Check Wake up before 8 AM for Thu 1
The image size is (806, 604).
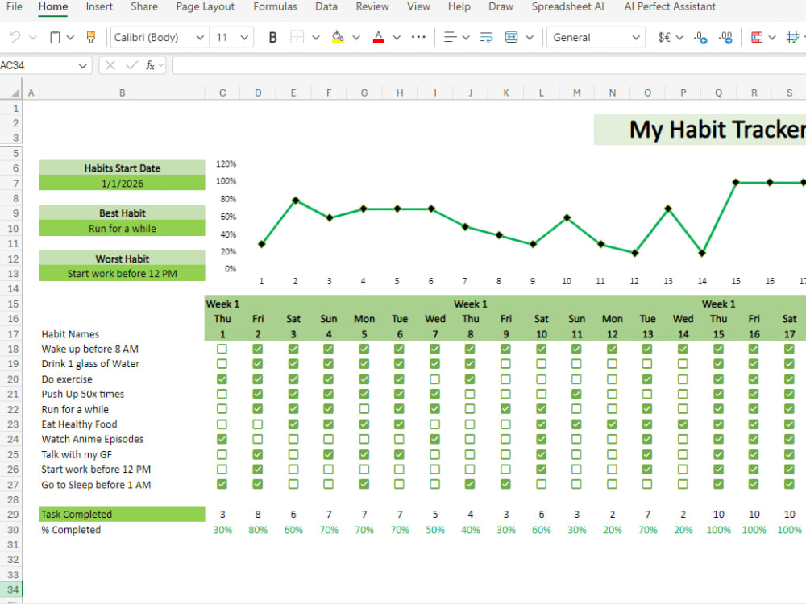222,349
